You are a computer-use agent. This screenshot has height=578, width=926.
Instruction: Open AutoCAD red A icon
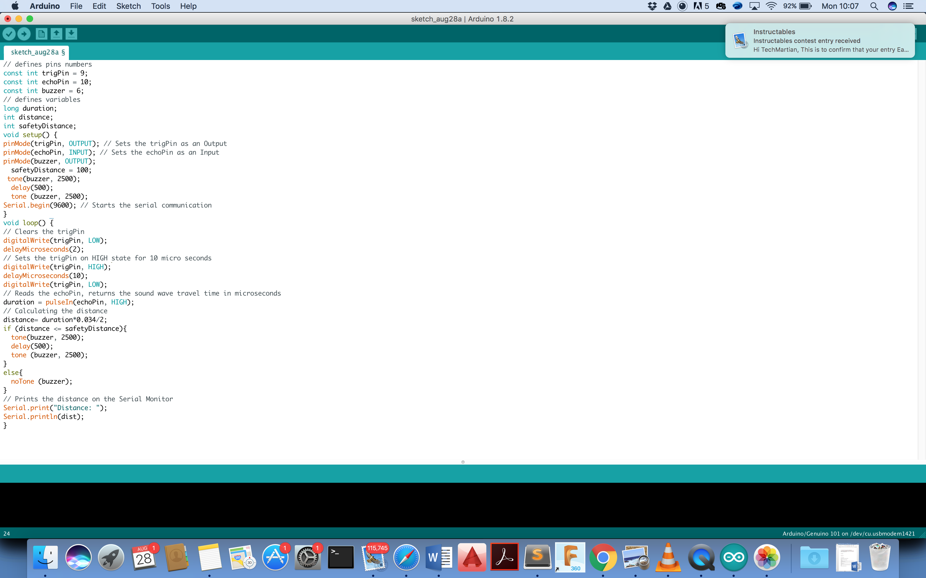(472, 557)
